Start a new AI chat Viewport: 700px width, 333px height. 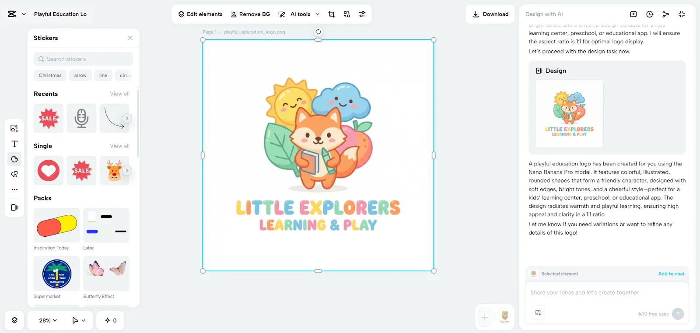pos(633,14)
